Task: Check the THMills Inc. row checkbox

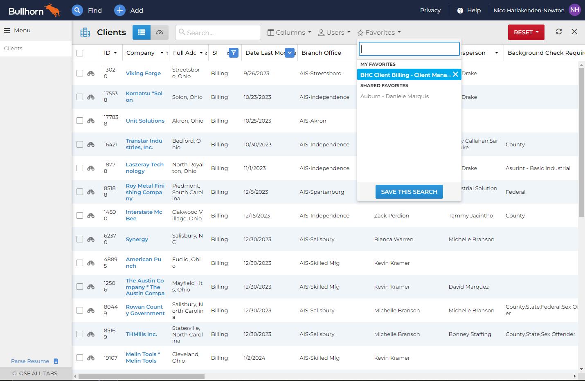Action: point(80,334)
